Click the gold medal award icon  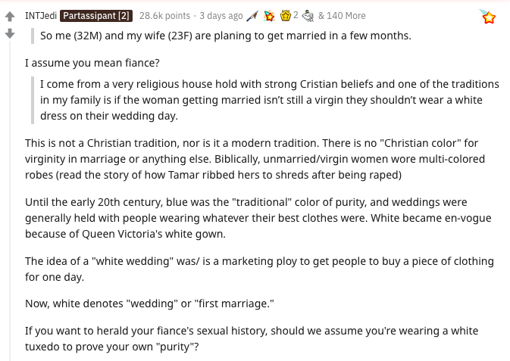286,16
